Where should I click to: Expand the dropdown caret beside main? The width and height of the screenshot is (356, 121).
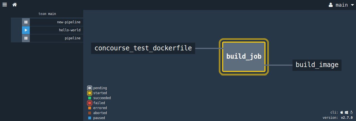tap(352, 5)
